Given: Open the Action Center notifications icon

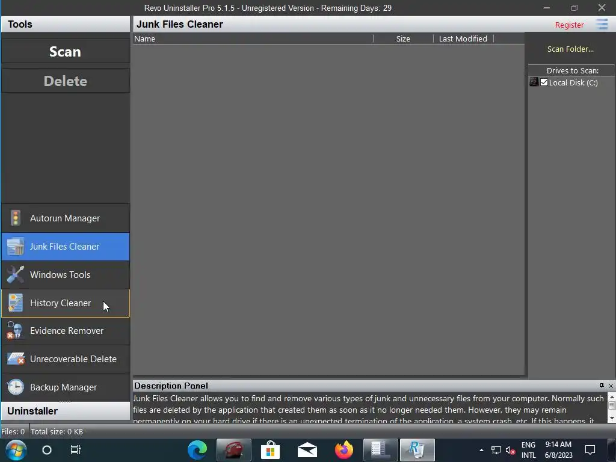Looking at the screenshot, I should point(590,450).
